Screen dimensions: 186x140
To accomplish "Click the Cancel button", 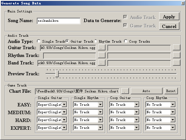I will pyautogui.click(x=169, y=26).
